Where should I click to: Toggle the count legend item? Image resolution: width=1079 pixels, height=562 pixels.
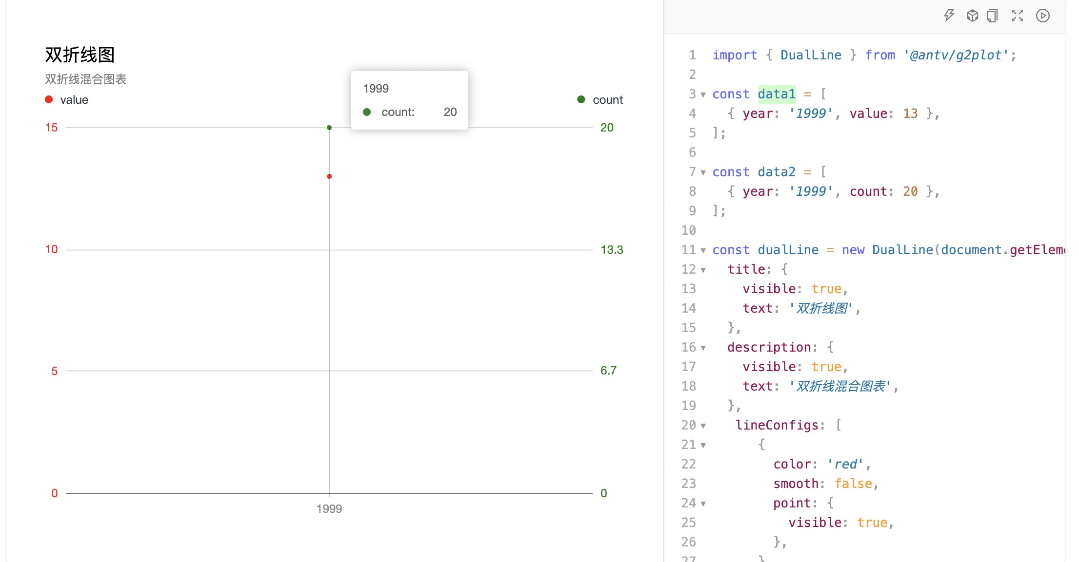pyautogui.click(x=600, y=100)
